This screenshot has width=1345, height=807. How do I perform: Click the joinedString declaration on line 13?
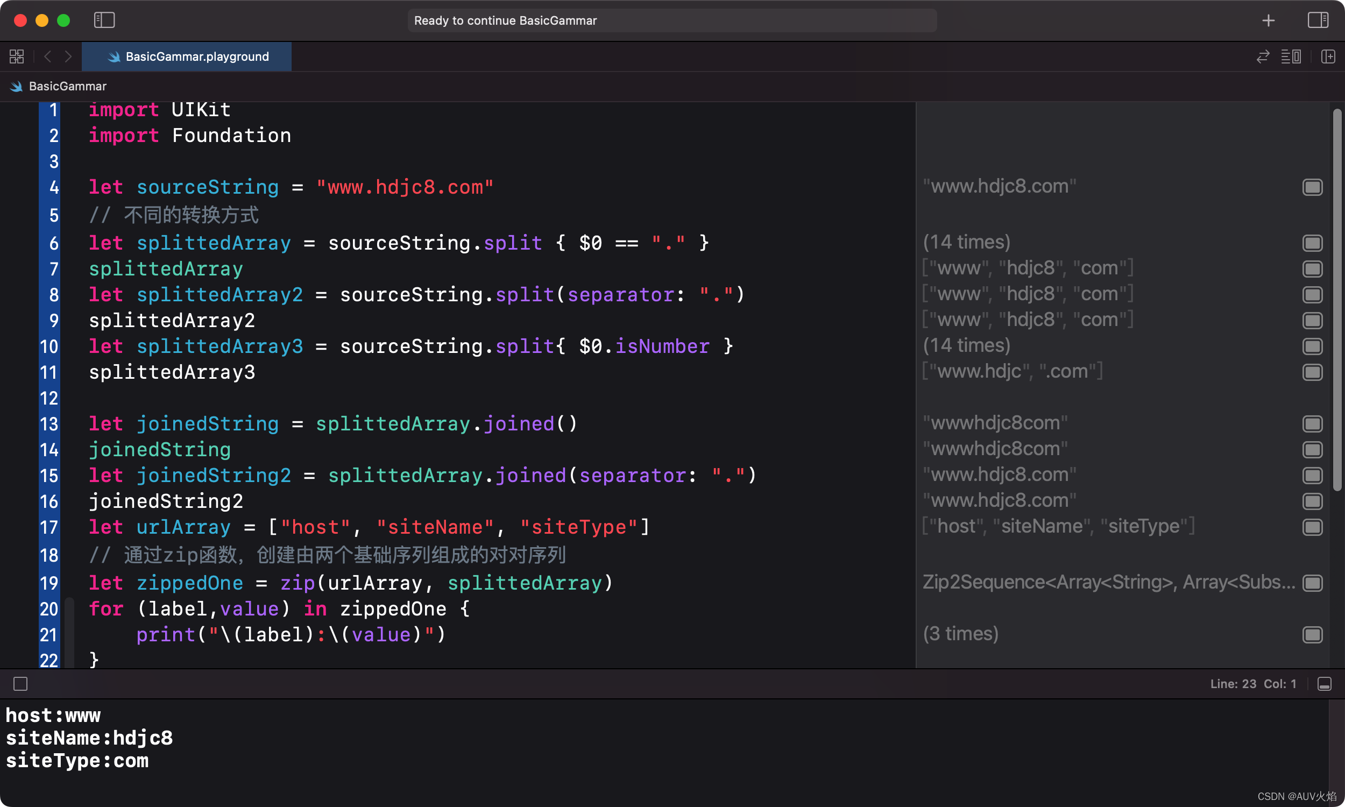[x=208, y=423]
